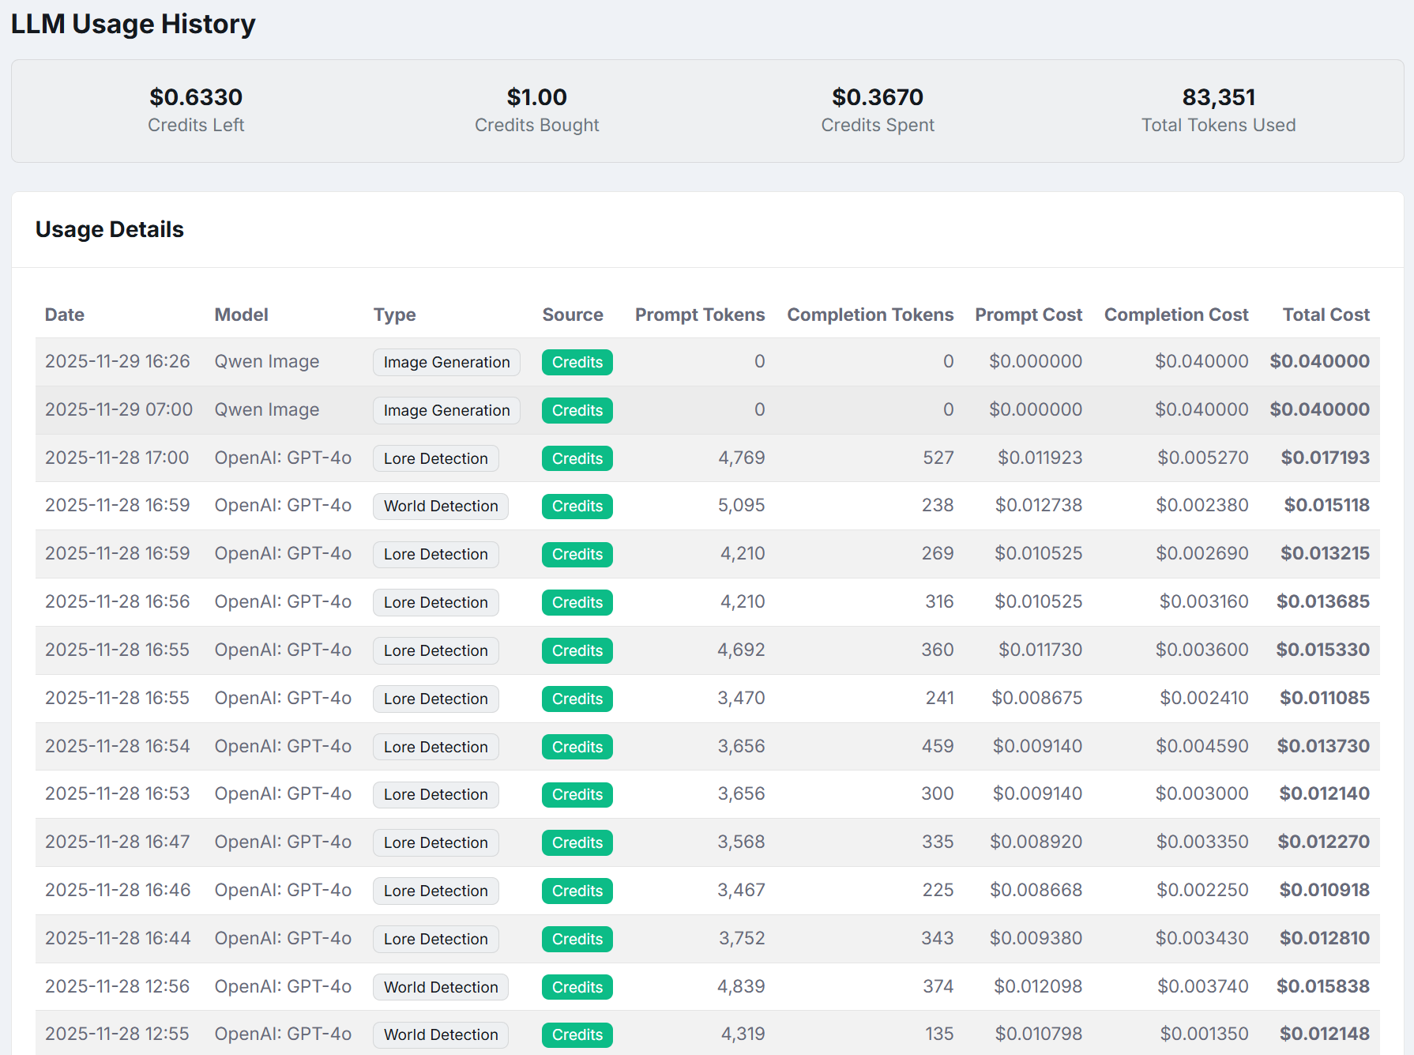
Task: Click the Type column header
Action: pyautogui.click(x=395, y=315)
